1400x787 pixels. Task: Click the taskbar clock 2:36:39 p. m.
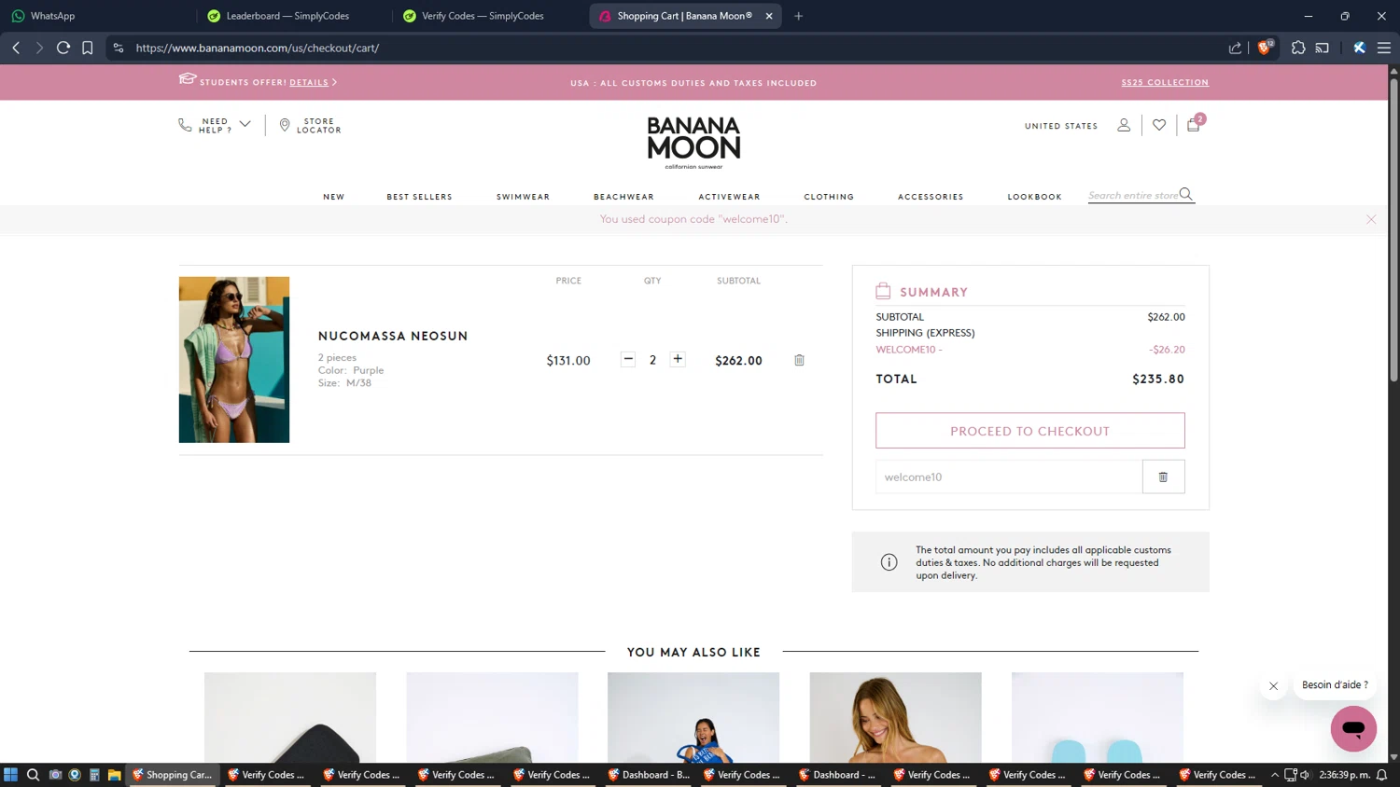(x=1345, y=775)
